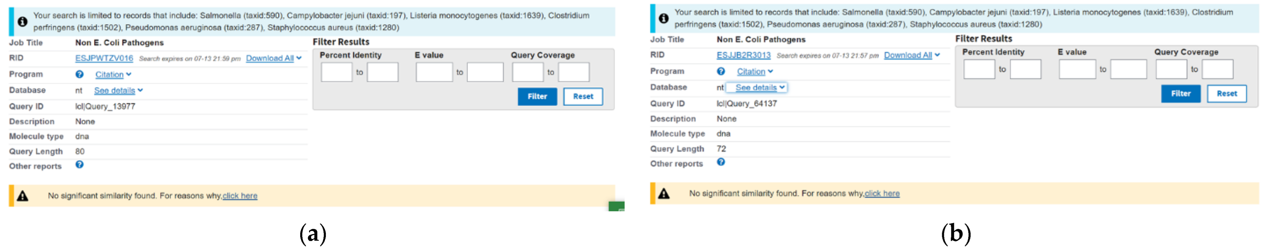
Task: Click Other reports help icon in panel (b)
Action: click(x=721, y=162)
